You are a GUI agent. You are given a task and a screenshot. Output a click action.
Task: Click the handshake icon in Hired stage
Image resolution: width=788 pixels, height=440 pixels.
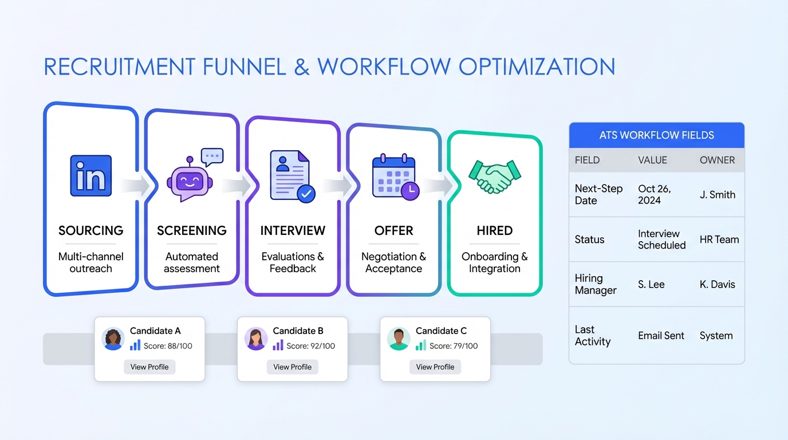[494, 176]
